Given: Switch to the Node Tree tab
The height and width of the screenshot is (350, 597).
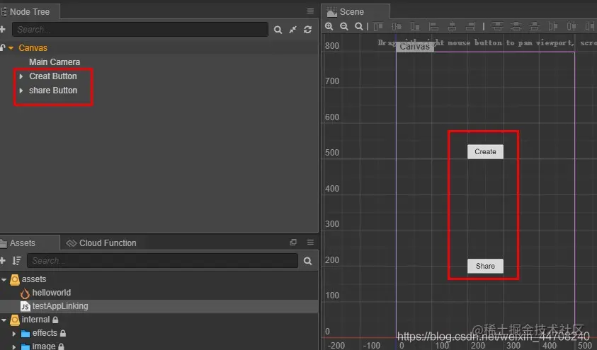Looking at the screenshot, I should [29, 12].
